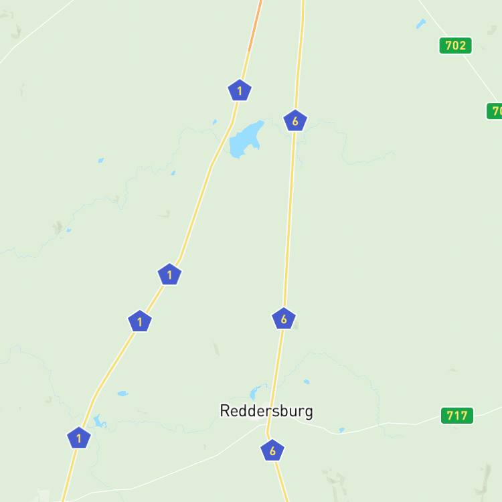Click the small pond midway between route 1 and Reddersburg
Image resolution: width=502 pixels, height=502 pixels.
click(x=122, y=394)
